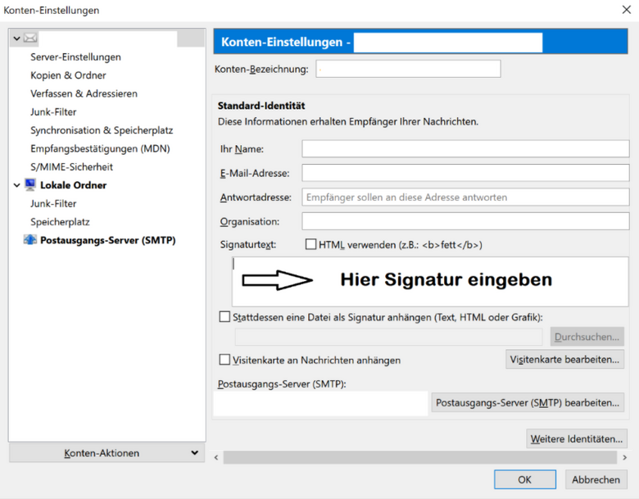Click the Lokale Ordner computer icon
The height and width of the screenshot is (499, 639).
[x=30, y=184]
